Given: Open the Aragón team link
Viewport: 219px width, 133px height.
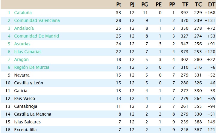Looking at the screenshot, I should click(x=21, y=59).
